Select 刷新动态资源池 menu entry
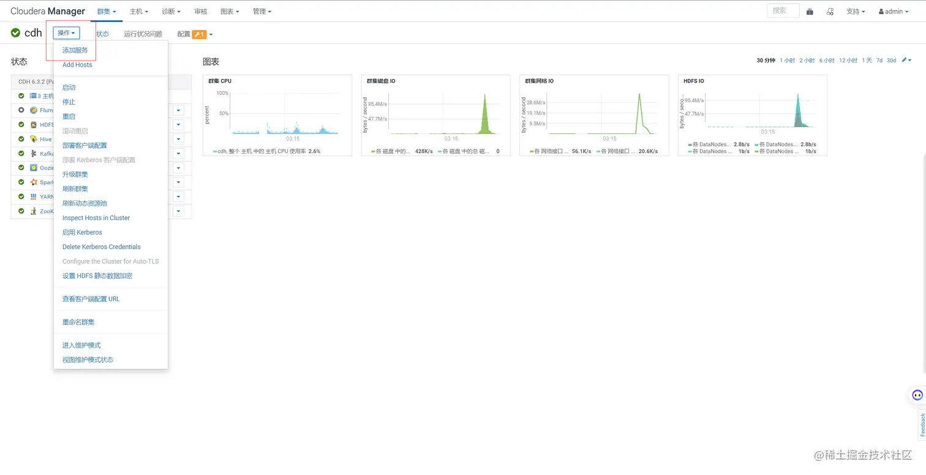The width and height of the screenshot is (926, 475). click(x=85, y=203)
